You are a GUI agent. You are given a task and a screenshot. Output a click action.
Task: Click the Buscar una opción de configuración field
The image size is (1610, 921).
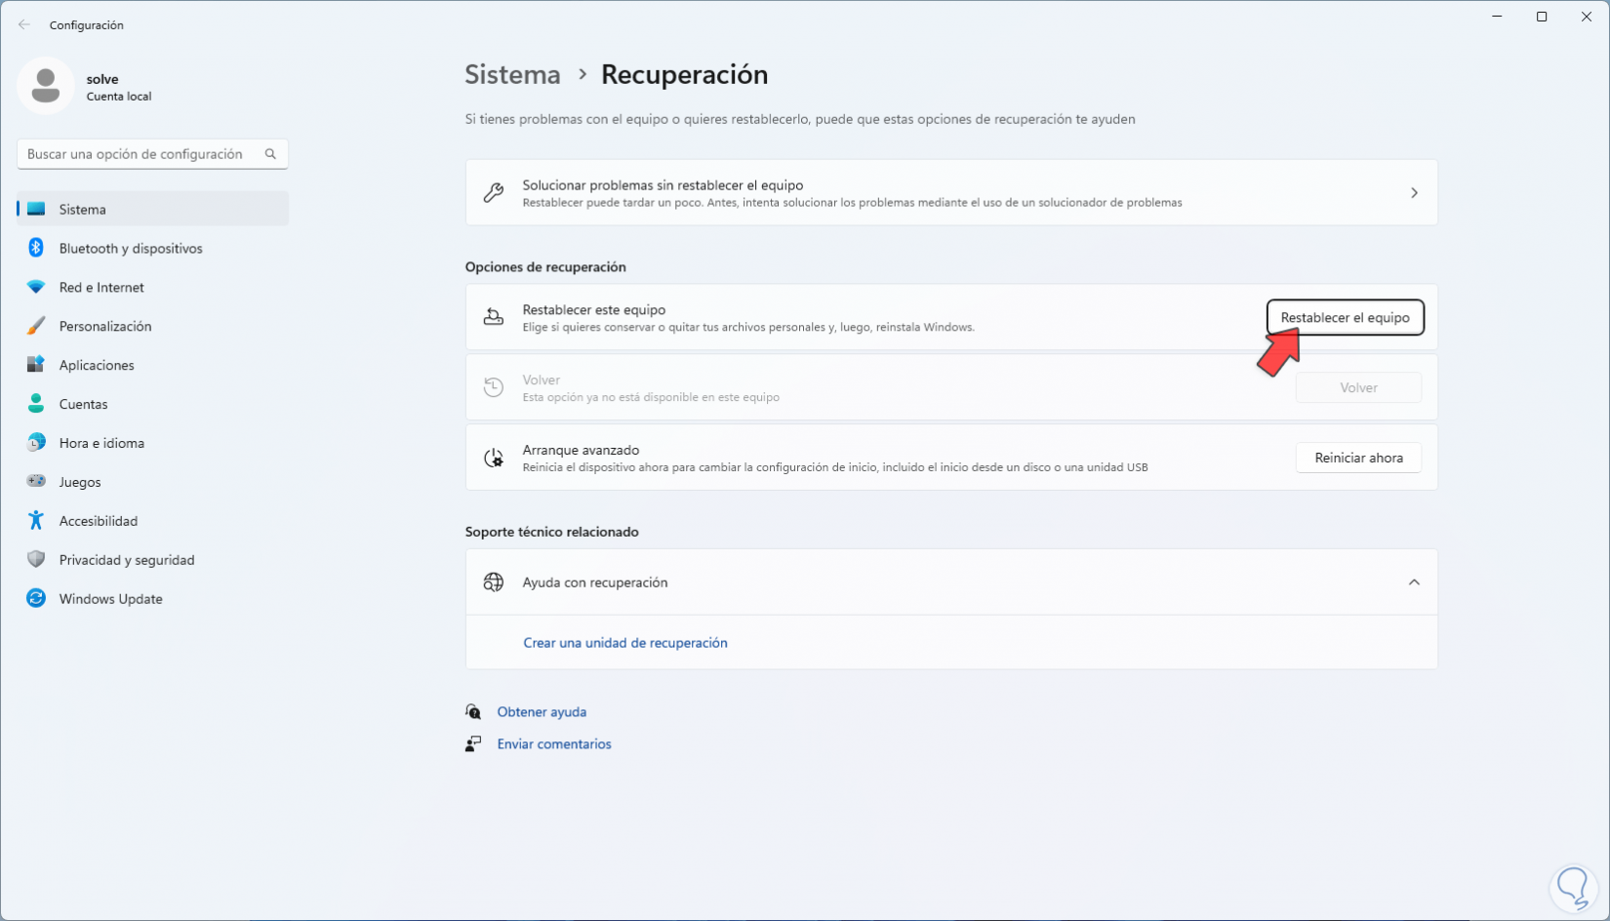[153, 154]
